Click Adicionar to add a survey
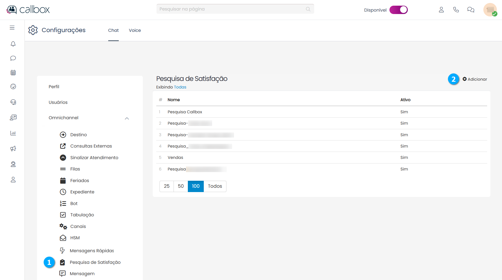Image resolution: width=502 pixels, height=280 pixels. 475,79
